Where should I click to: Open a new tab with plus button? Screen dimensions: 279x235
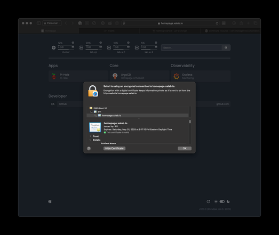pos(248,23)
